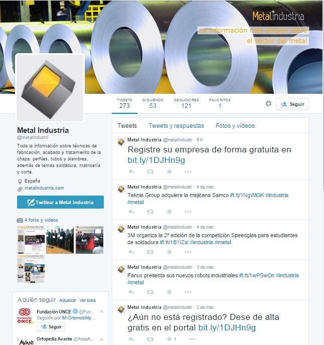This screenshot has height=345, width=324.
Task: Retweet the Fanuc robots tweet
Action: (x=150, y=292)
